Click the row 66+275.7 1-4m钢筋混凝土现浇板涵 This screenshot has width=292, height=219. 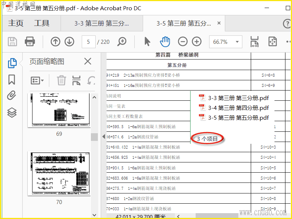point(179,188)
